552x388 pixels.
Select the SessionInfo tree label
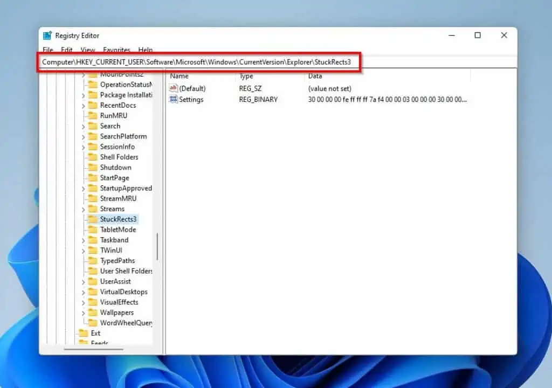(117, 147)
